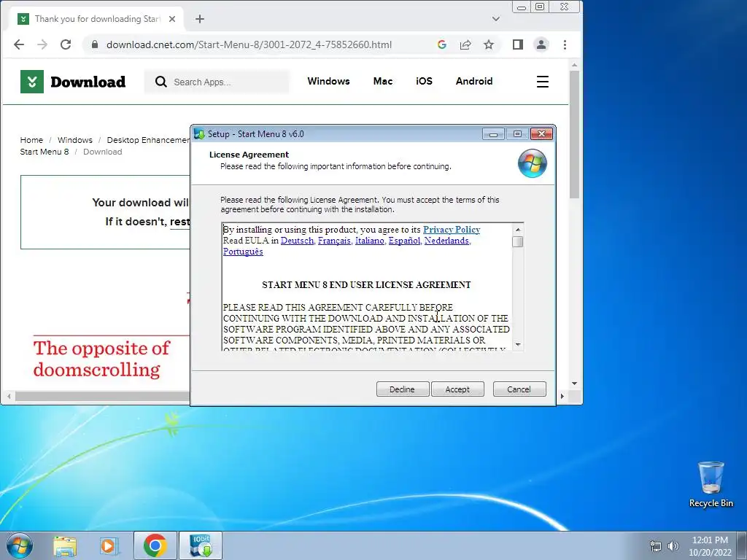This screenshot has width=747, height=560.
Task: Switch to Chrome in taskbar
Action: (155, 545)
